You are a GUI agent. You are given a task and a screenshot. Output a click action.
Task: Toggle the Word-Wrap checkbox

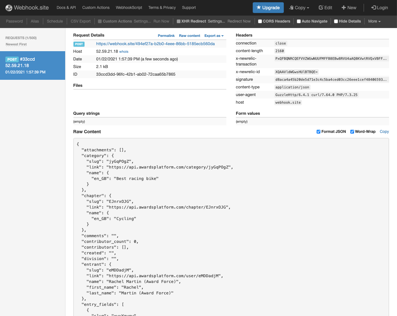(x=352, y=132)
